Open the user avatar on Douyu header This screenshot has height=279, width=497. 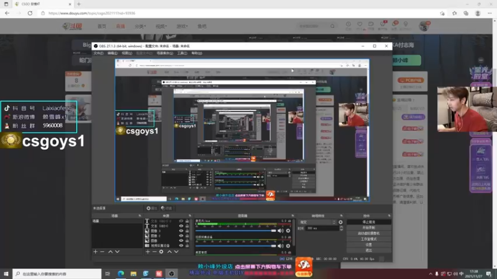pyautogui.click(x=424, y=26)
